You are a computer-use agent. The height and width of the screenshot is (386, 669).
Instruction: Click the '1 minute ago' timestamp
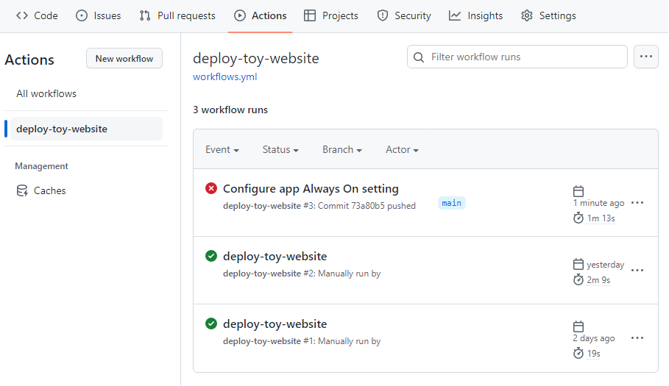click(x=598, y=203)
